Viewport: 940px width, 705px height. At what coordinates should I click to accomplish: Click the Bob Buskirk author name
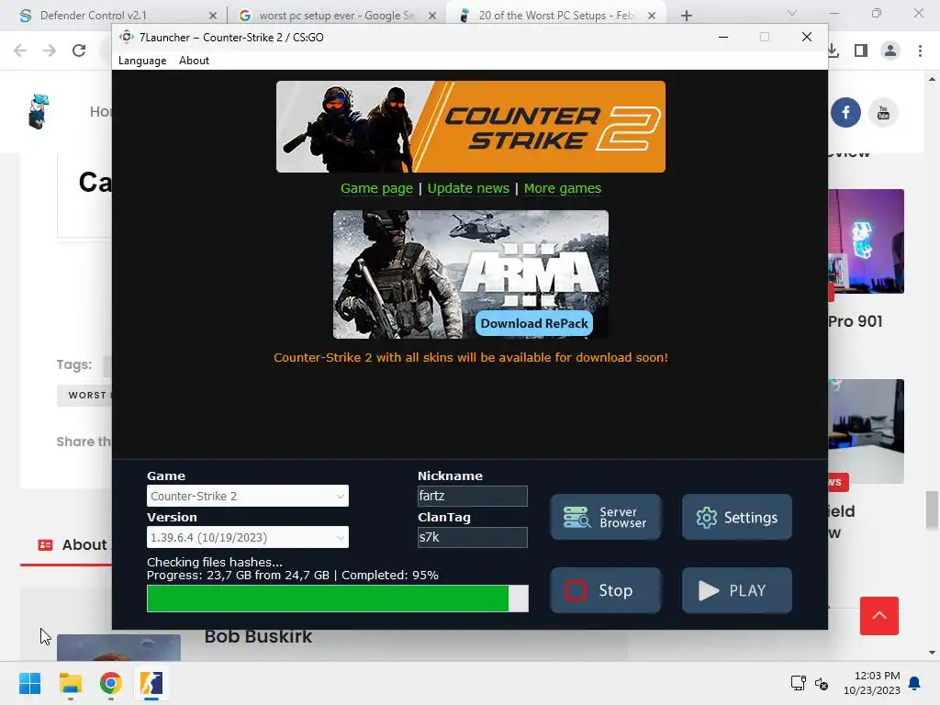[x=258, y=637]
